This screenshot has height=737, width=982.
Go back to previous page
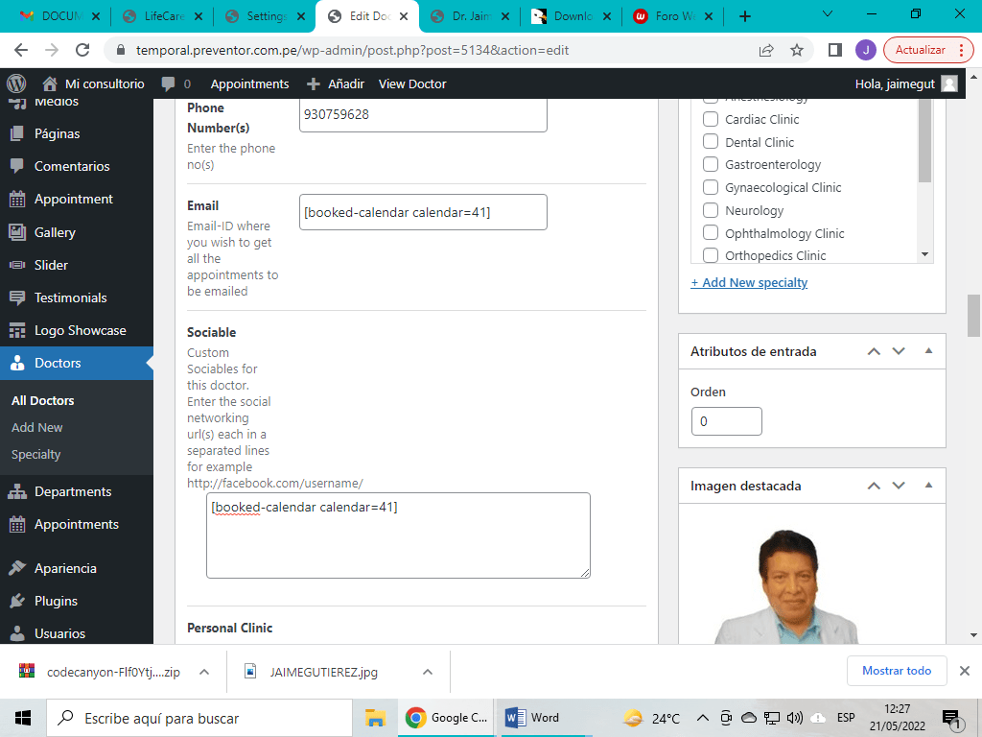click(21, 50)
